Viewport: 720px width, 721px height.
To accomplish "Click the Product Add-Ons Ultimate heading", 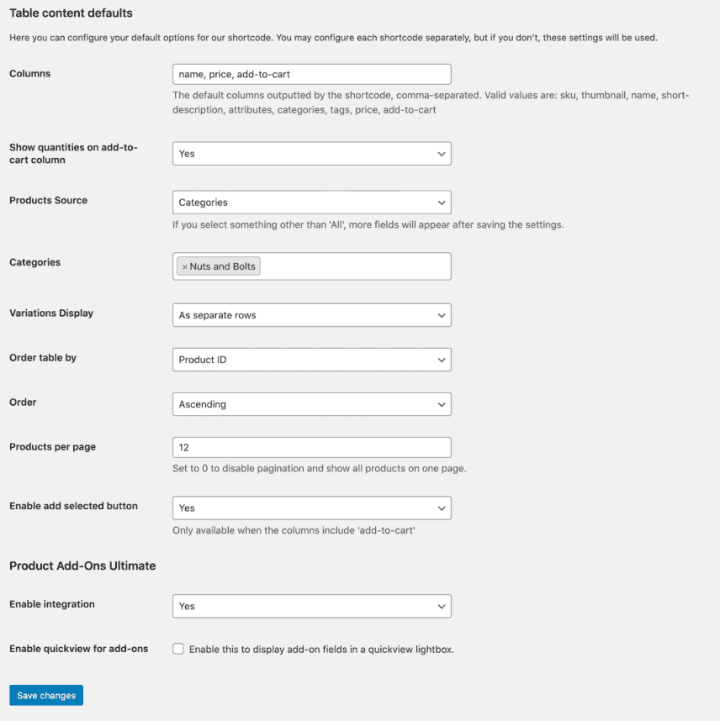I will pyautogui.click(x=82, y=566).
